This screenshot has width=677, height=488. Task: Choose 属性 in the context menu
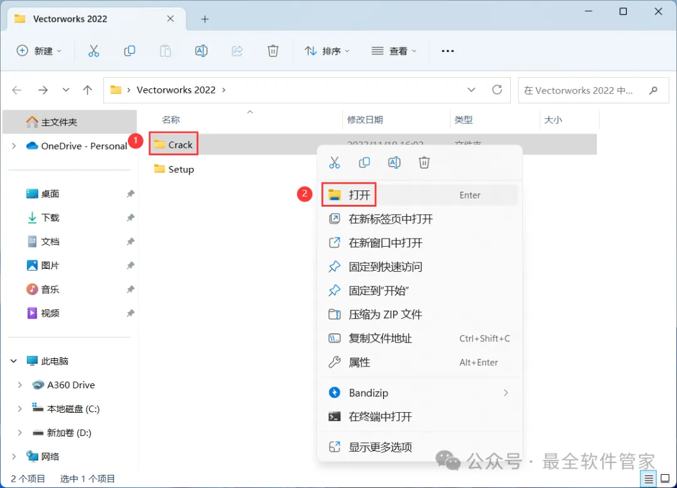(x=419, y=363)
